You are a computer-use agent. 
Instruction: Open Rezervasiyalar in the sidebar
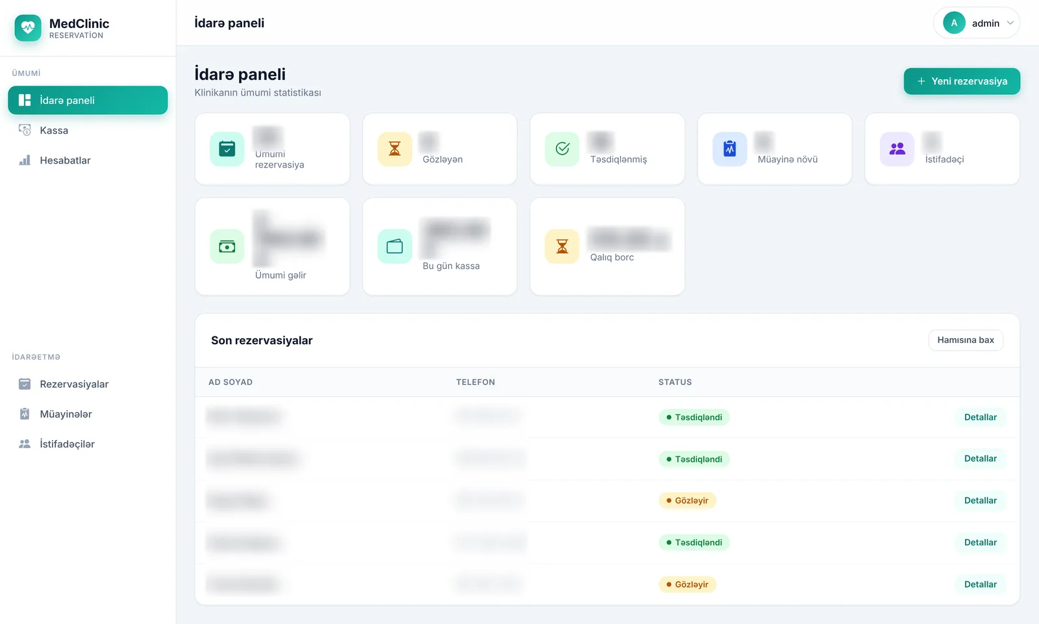pyautogui.click(x=88, y=384)
